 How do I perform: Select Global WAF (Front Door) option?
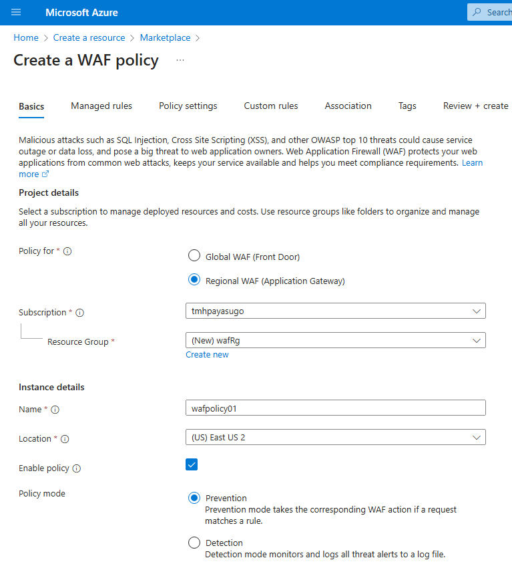194,255
